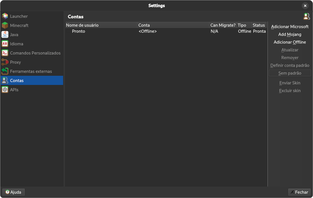This screenshot has height=198, width=313.
Task: Click Definir conta padrão button
Action: pyautogui.click(x=290, y=65)
